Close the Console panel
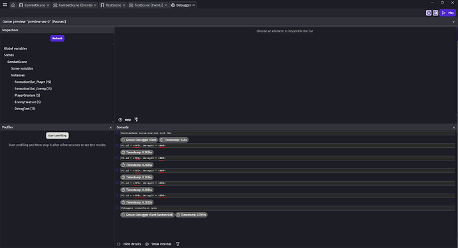The width and height of the screenshot is (458, 248). 453,127
